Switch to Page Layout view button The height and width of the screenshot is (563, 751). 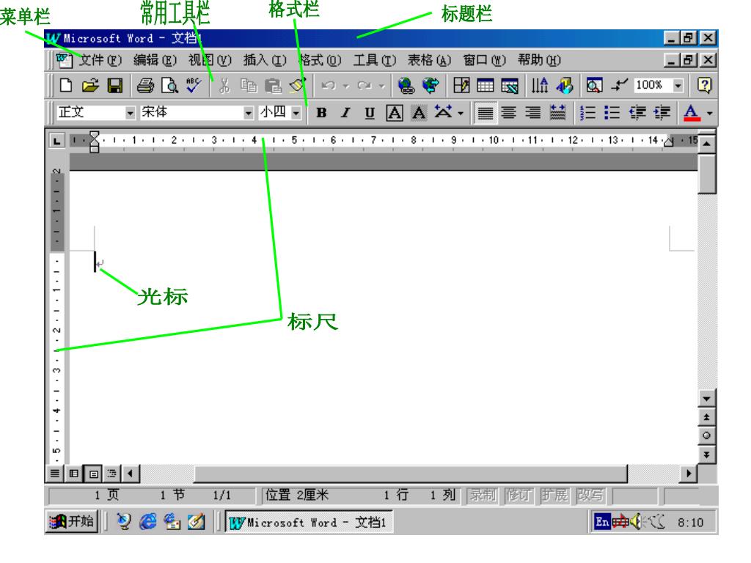click(x=93, y=474)
